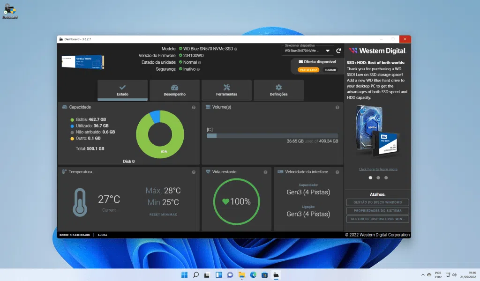
Task: Open the Capacidade panel help question mark
Action: (x=193, y=107)
